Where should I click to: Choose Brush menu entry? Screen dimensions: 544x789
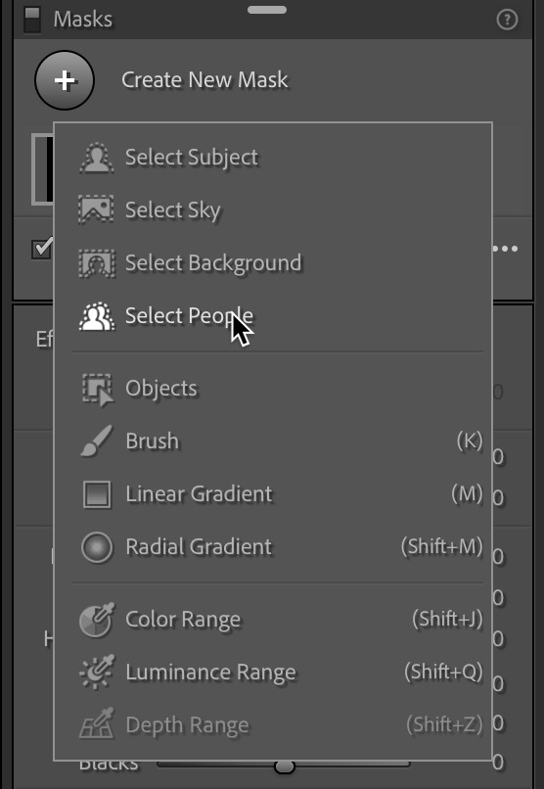273,441
